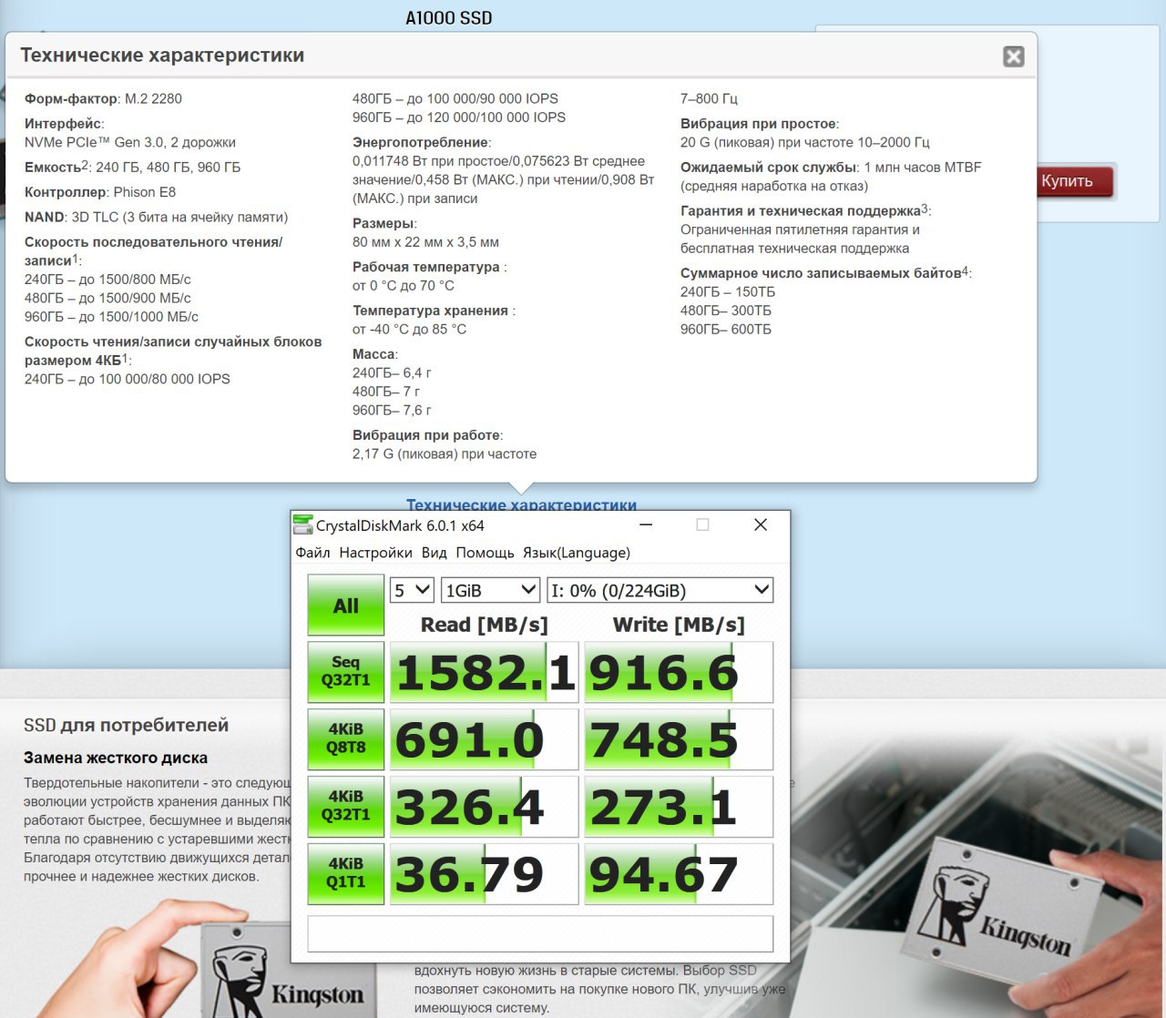Click the 1 млн часов MTBF text
Image resolution: width=1166 pixels, height=1018 pixels.
[x=923, y=167]
